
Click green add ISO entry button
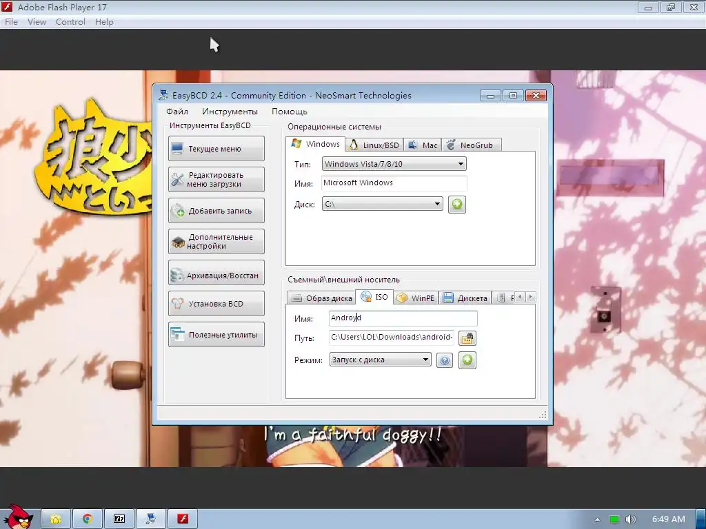[x=467, y=360]
